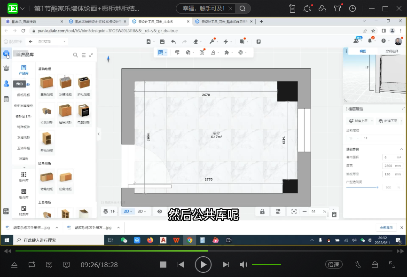Click the fit-to-view icon below canvas
This screenshot has height=277, width=407.
[294, 212]
